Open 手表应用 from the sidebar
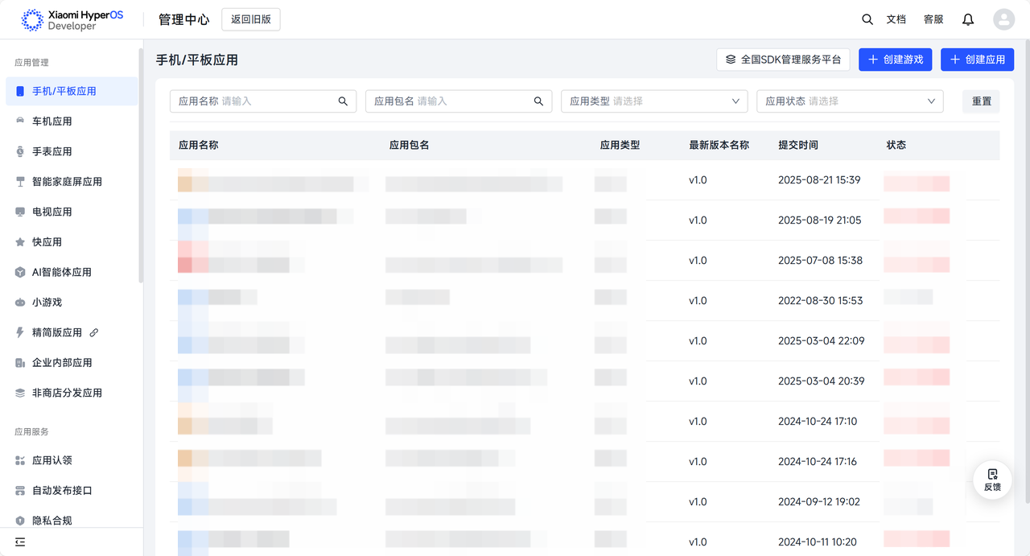 (x=52, y=151)
